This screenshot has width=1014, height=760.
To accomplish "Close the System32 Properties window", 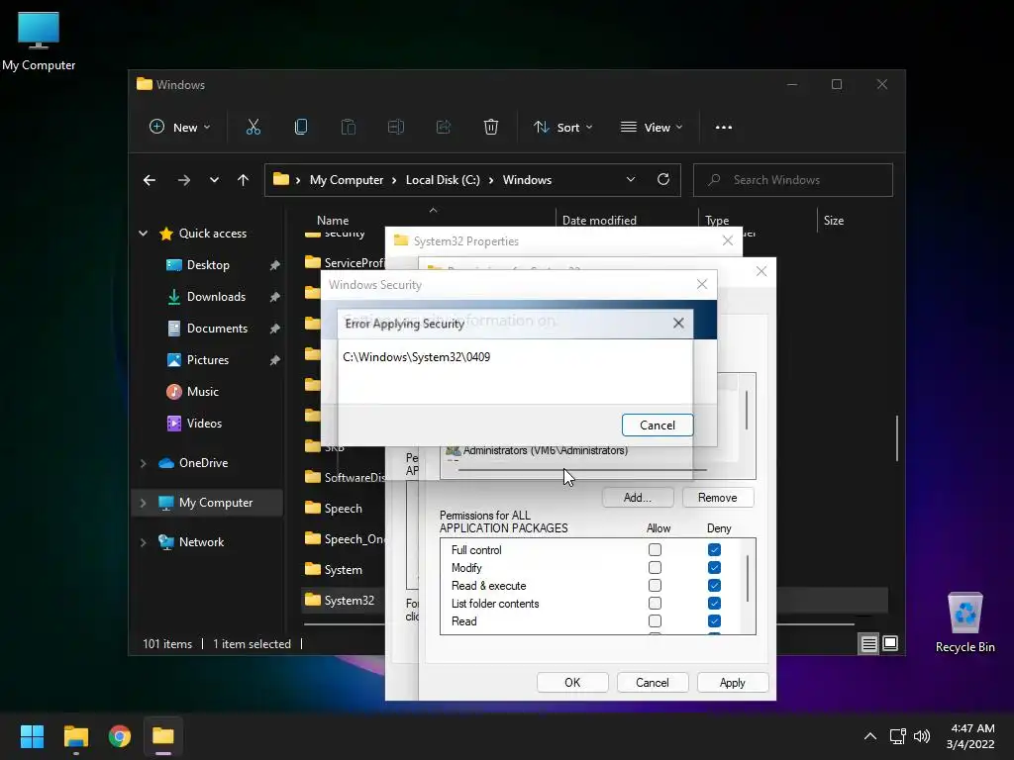I will click(x=728, y=240).
